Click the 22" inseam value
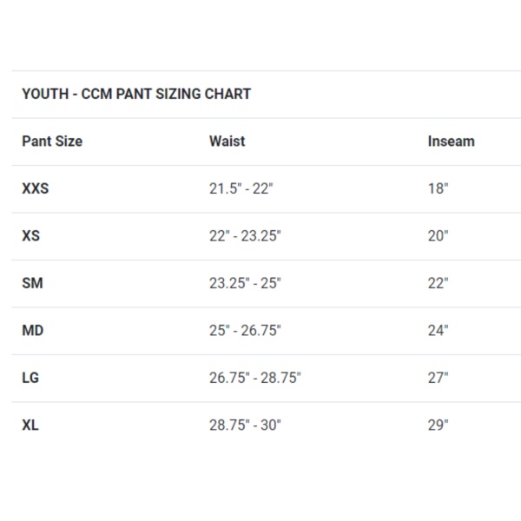 438,283
